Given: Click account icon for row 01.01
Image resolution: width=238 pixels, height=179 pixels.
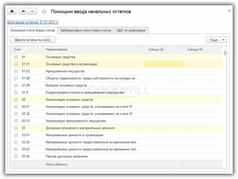Looking at the screenshot, I should coord(16,64).
